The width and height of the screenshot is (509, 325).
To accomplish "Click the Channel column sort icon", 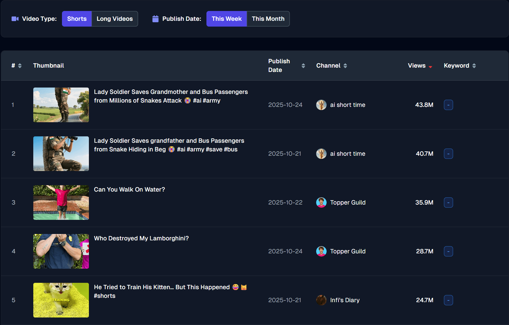I will coord(345,66).
